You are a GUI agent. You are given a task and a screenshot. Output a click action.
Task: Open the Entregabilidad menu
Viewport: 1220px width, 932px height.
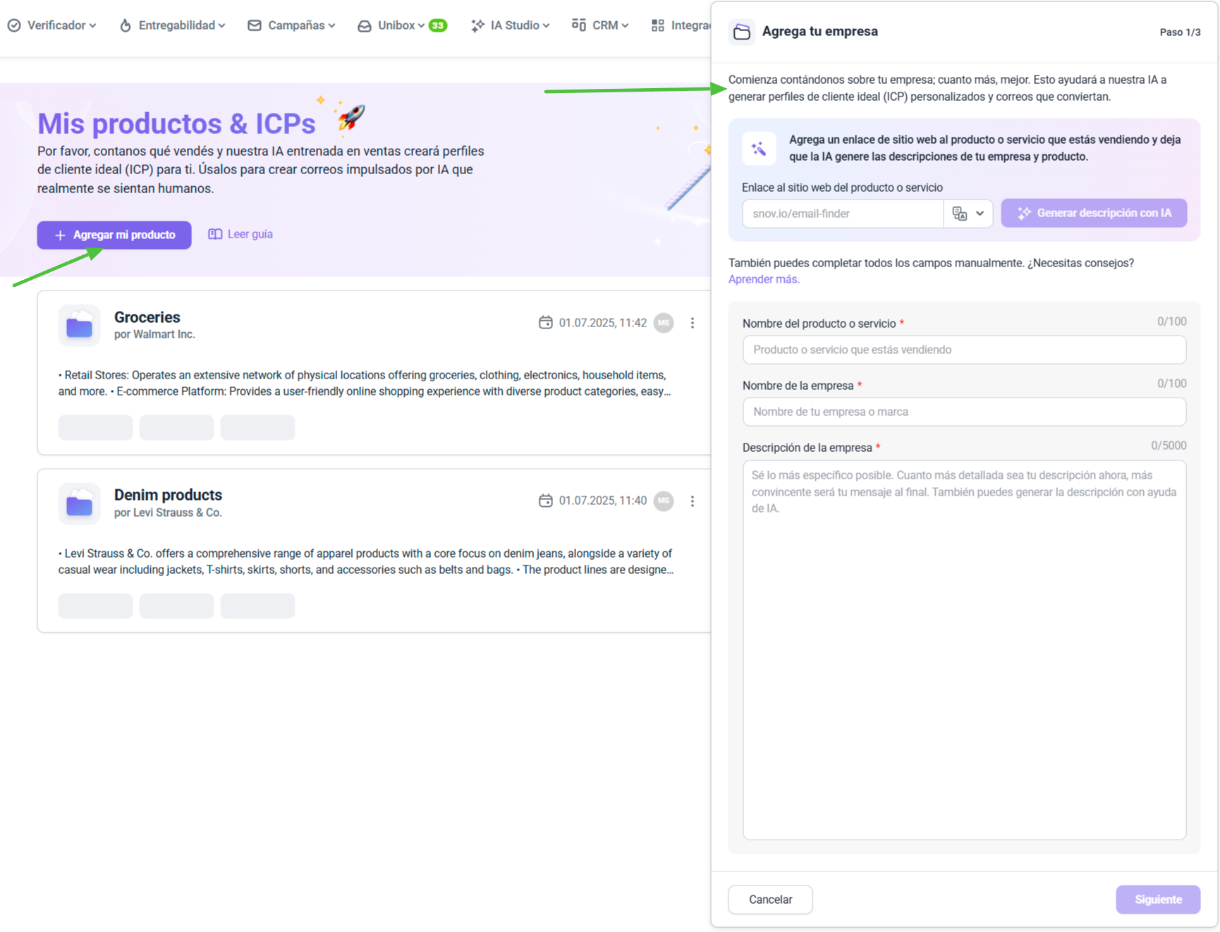point(173,25)
